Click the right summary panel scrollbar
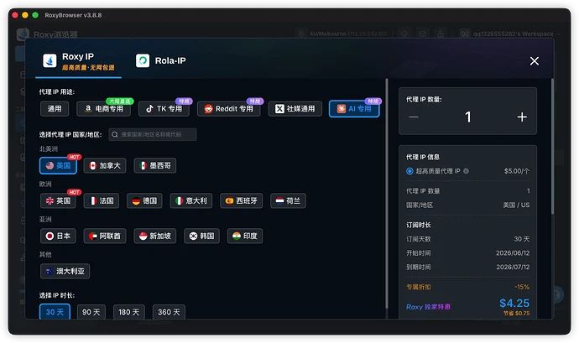The image size is (579, 343). pos(552,146)
